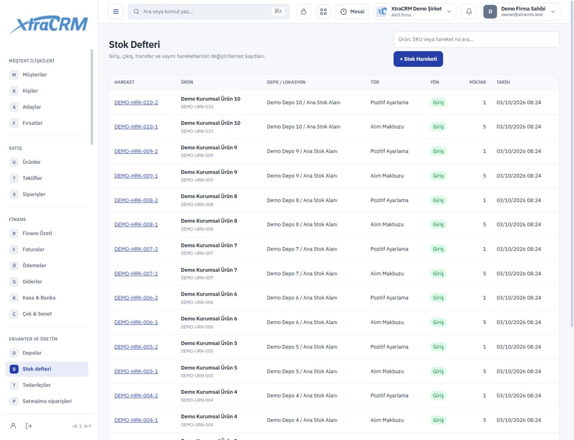Click the lock icon in the top bar
This screenshot has height=440, width=574.
[303, 12]
